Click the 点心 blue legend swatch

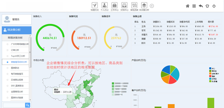click(210, 68)
